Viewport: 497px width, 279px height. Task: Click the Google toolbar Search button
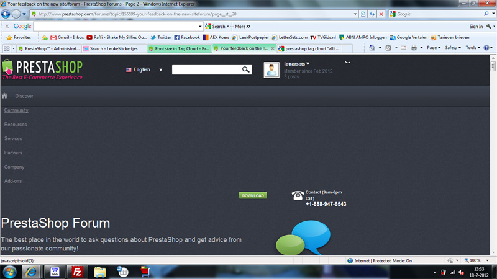pos(216,26)
